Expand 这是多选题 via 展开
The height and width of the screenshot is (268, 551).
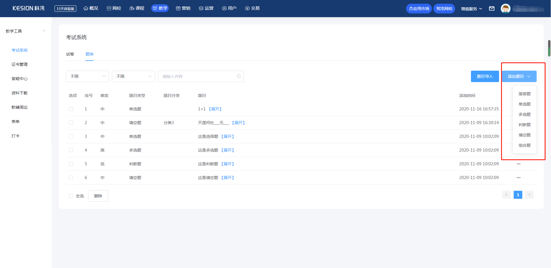tap(228, 150)
